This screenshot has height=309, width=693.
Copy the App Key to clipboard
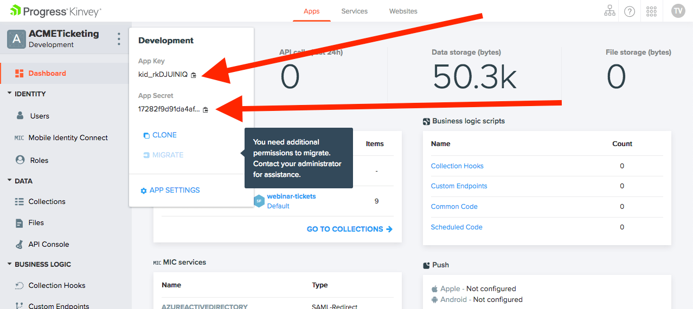194,75
